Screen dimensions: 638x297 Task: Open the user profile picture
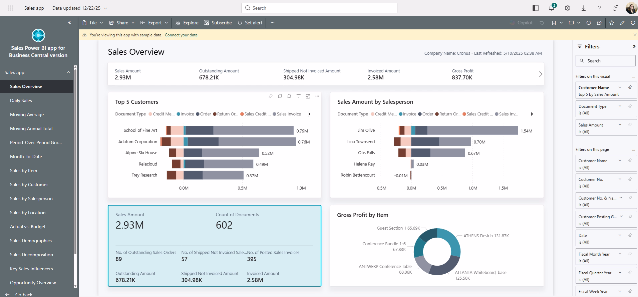click(631, 8)
